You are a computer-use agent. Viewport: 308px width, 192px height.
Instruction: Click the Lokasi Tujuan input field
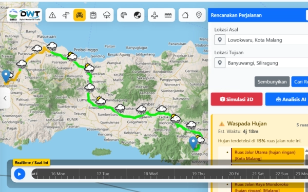click(x=266, y=62)
